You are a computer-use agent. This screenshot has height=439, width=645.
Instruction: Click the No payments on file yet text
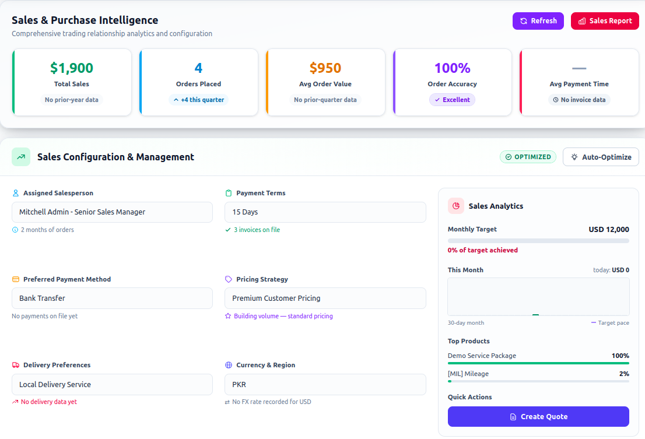click(44, 316)
